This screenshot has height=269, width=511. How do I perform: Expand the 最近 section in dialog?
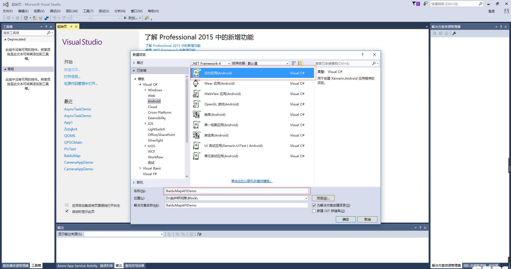134,63
